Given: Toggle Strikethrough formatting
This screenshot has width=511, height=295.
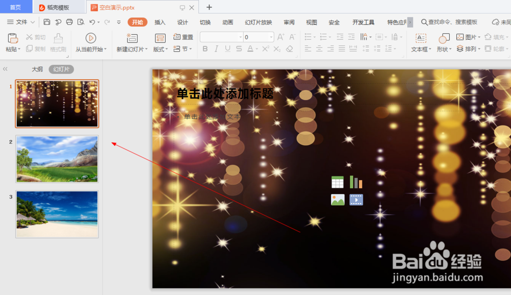Looking at the screenshot, I should pos(239,49).
